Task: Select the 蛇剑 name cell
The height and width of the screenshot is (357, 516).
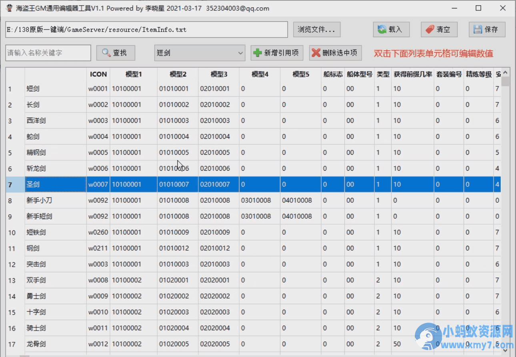Action: (x=56, y=137)
